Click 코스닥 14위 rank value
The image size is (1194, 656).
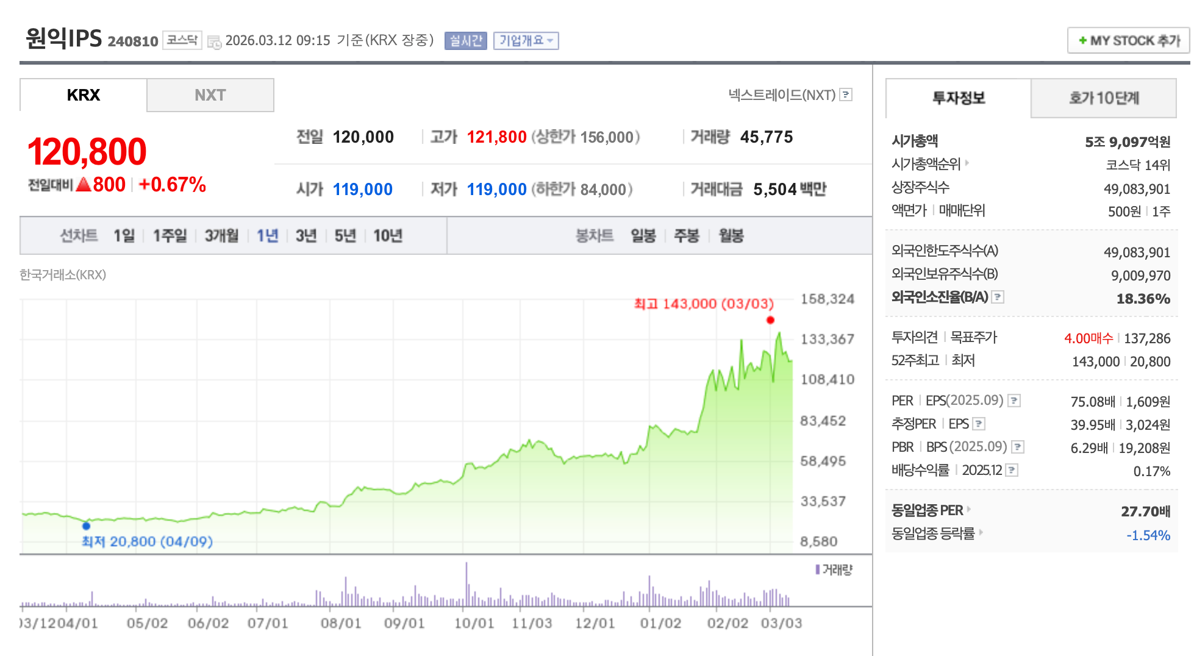pos(1138,165)
